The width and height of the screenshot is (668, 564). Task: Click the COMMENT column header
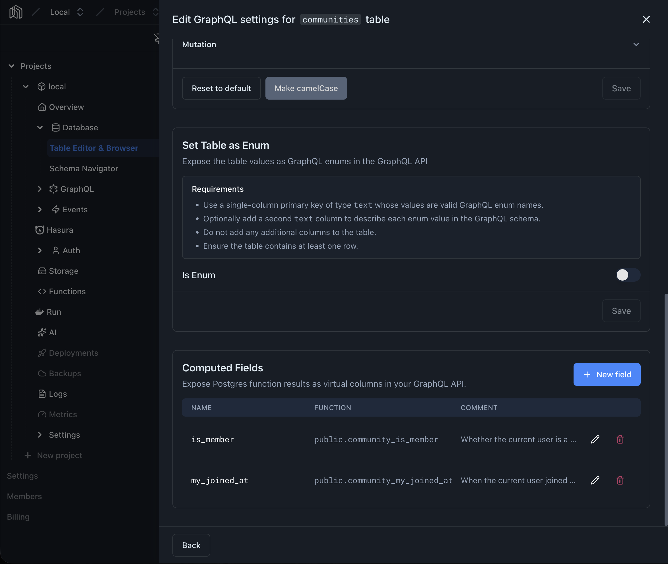point(479,408)
